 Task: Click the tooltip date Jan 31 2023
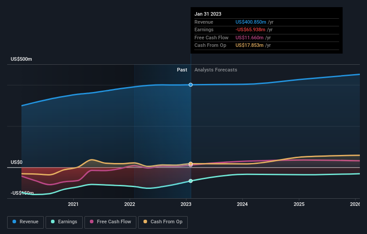click(x=208, y=14)
